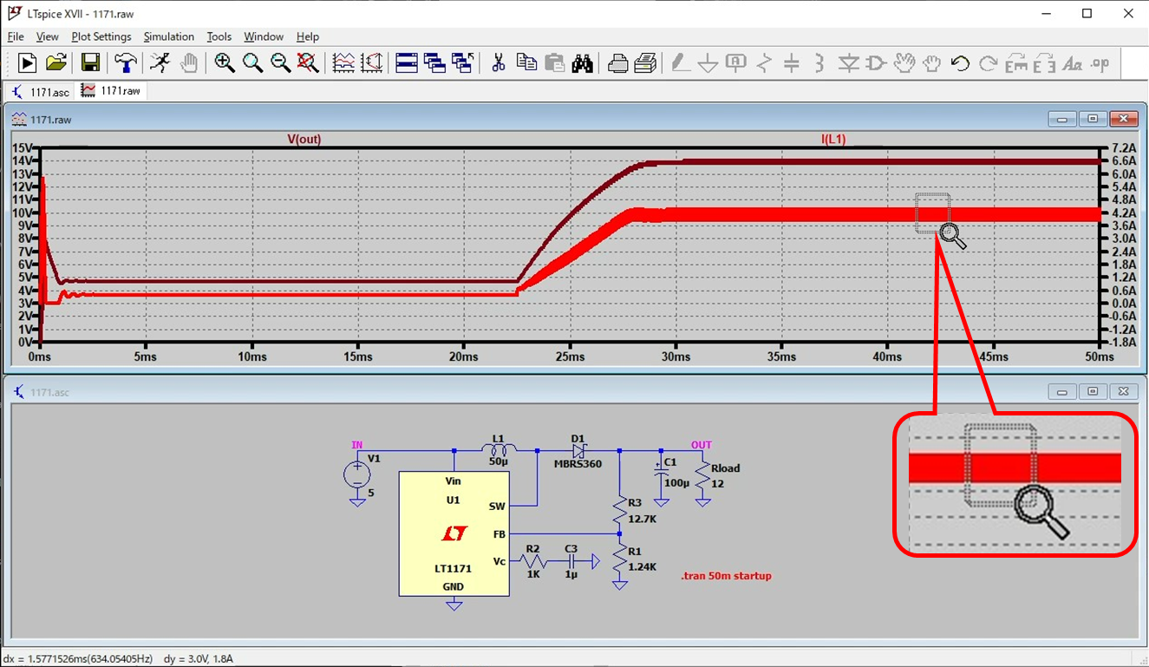Image resolution: width=1149 pixels, height=667 pixels.
Task: Click the Copy documents icon
Action: (526, 62)
